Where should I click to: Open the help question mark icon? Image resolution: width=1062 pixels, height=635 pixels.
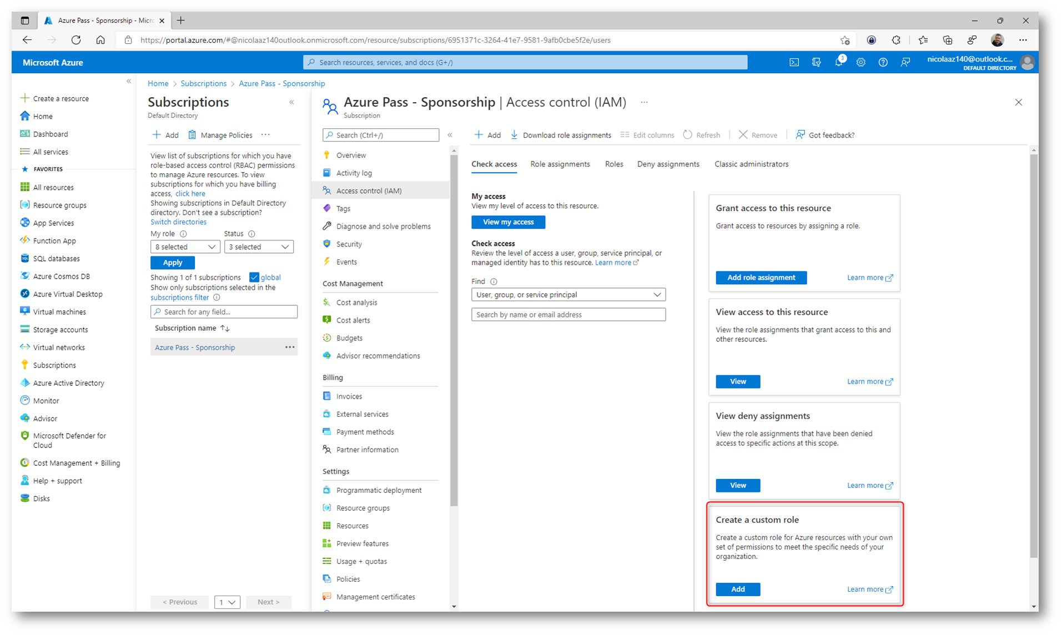(883, 62)
